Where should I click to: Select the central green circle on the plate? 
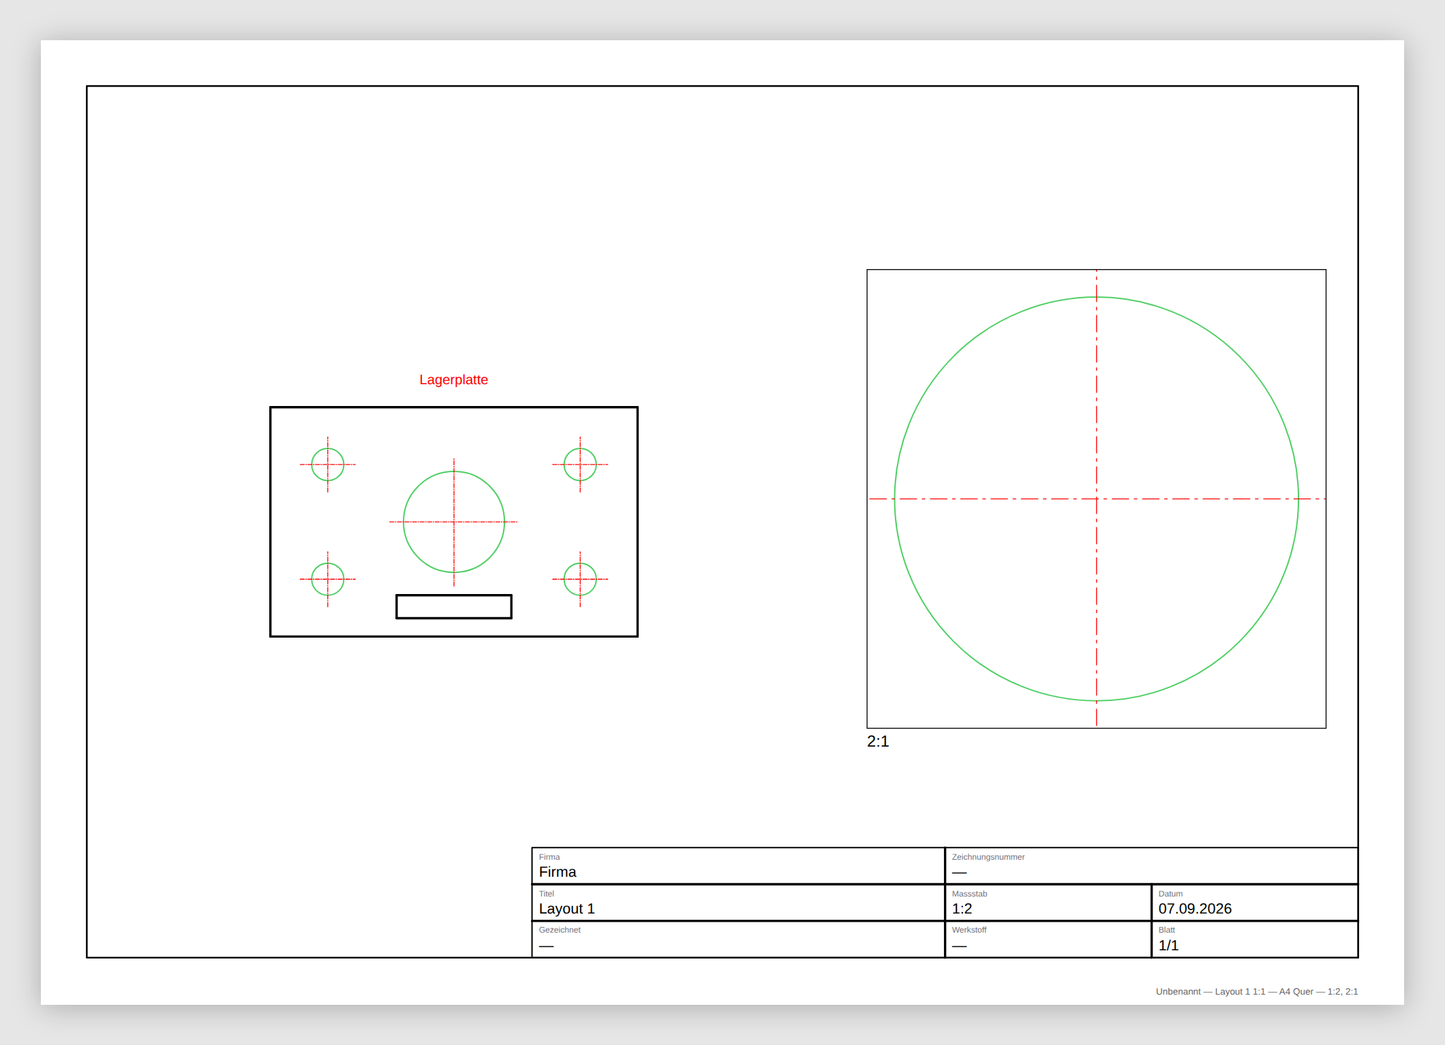[x=454, y=522]
